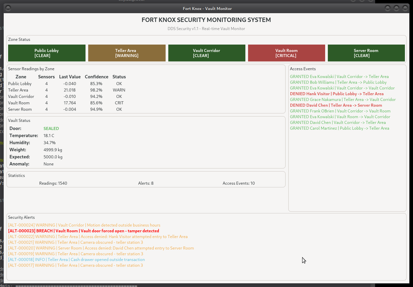Click the Server Room [CLEAR] zone tile
413x287 pixels.
[x=366, y=53]
